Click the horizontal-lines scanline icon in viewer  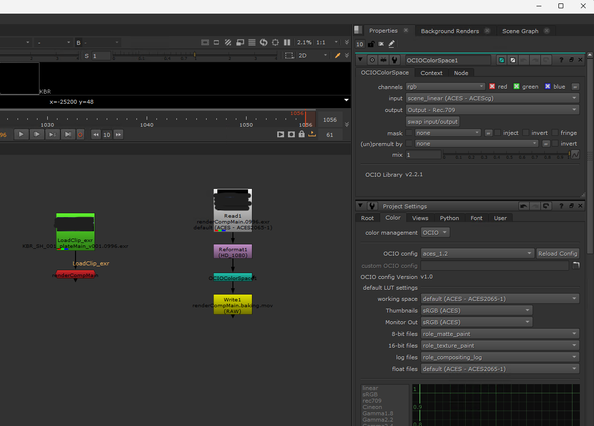coord(252,42)
